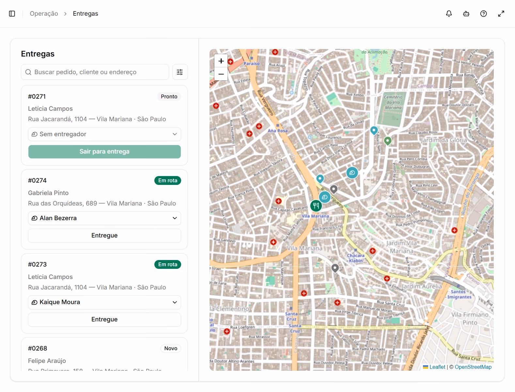The height and width of the screenshot is (392, 515).
Task: Select the teal pin above the restaurant marker
Action: pos(320,179)
